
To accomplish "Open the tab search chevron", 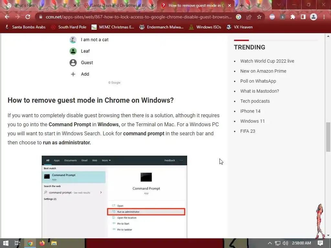I will (x=279, y=5).
